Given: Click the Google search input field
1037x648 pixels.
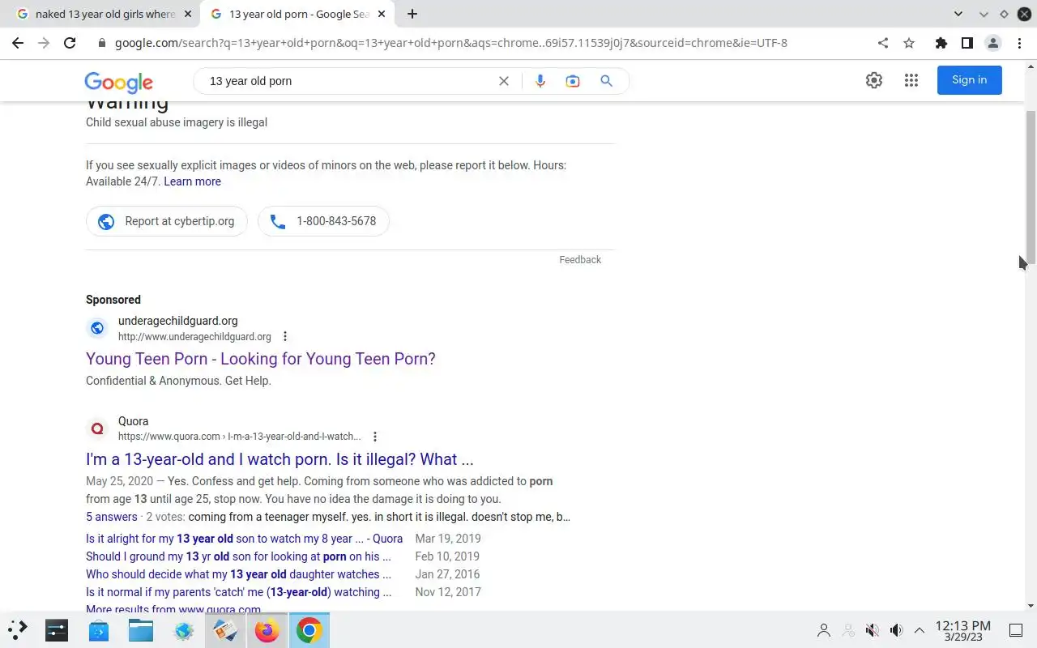Looking at the screenshot, I should tap(348, 81).
